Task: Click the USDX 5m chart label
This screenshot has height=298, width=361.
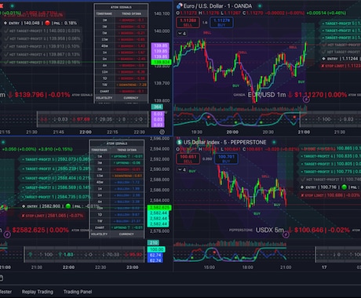Action: coord(270,230)
